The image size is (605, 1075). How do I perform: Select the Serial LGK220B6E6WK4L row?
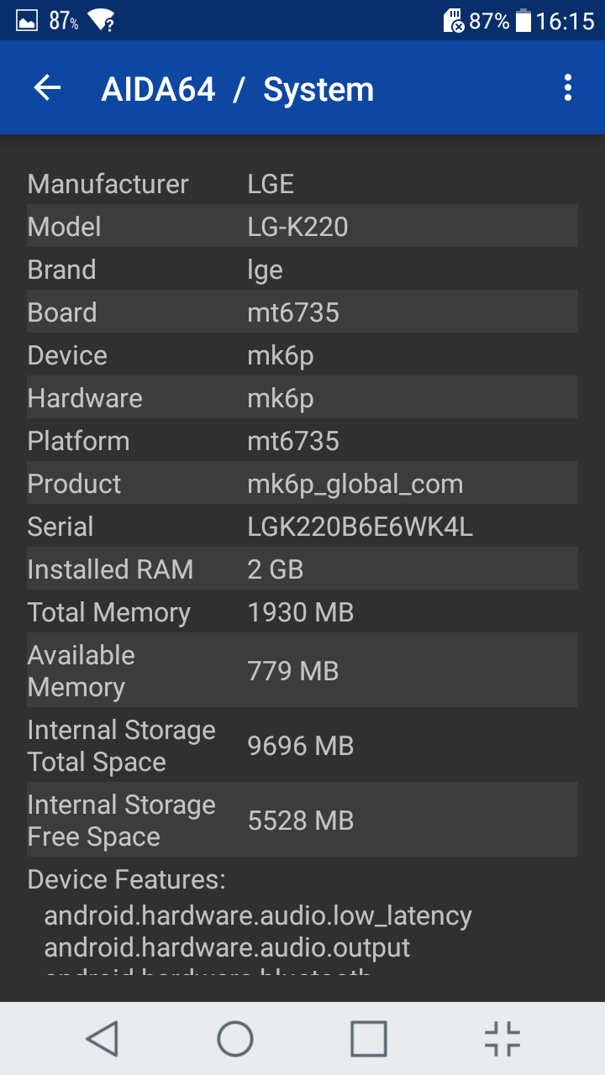[302, 526]
